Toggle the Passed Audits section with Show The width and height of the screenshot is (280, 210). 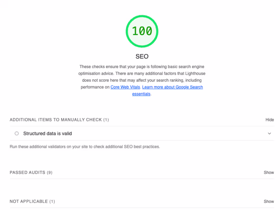click(x=269, y=172)
